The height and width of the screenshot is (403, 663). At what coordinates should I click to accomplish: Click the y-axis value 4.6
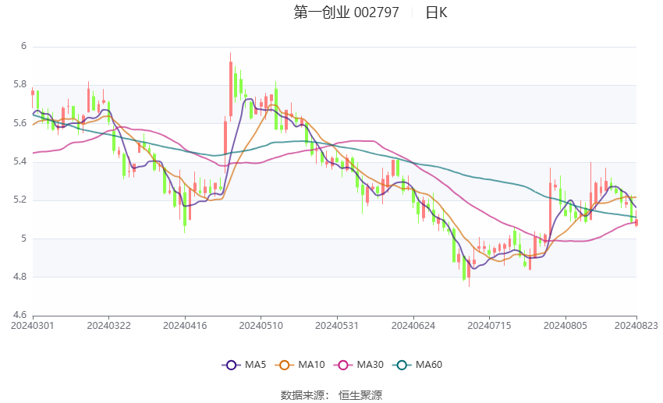pyautogui.click(x=19, y=315)
